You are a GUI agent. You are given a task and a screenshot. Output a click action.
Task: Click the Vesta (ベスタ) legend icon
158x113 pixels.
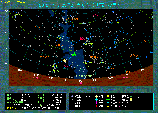point(131,97)
